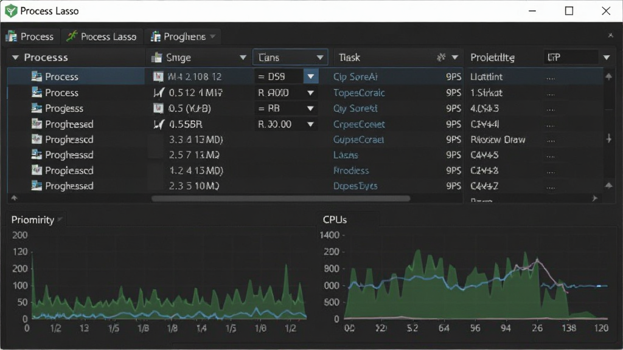Click the right arrow of horizontal scrollbar
This screenshot has height=350, width=623.
(x=595, y=198)
